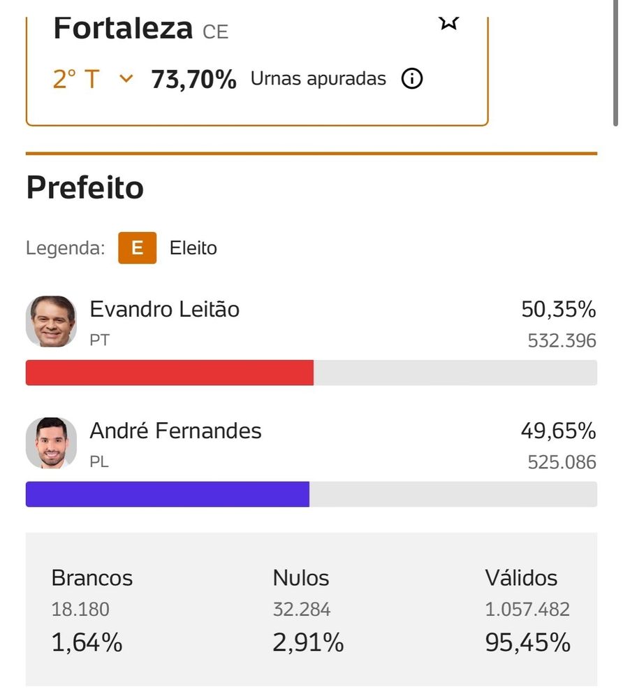Select the 2° T turno label
Screen dimensions: 623x699
(76, 79)
